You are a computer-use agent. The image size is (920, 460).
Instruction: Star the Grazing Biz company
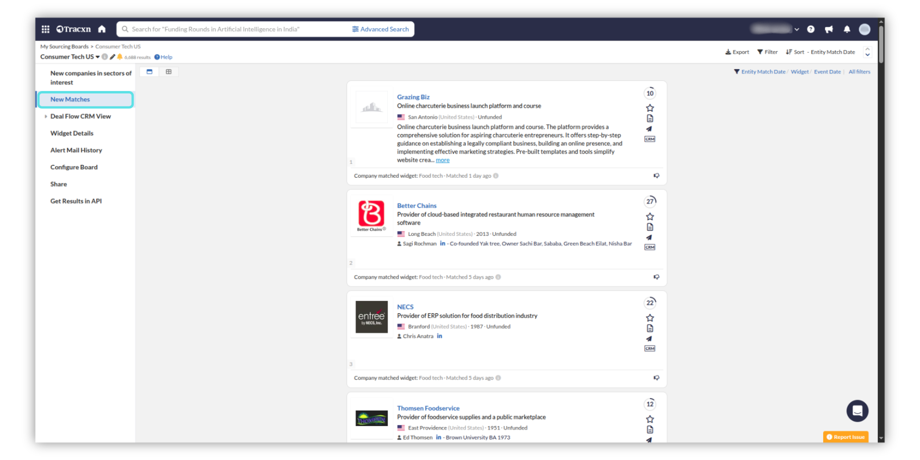coord(650,108)
